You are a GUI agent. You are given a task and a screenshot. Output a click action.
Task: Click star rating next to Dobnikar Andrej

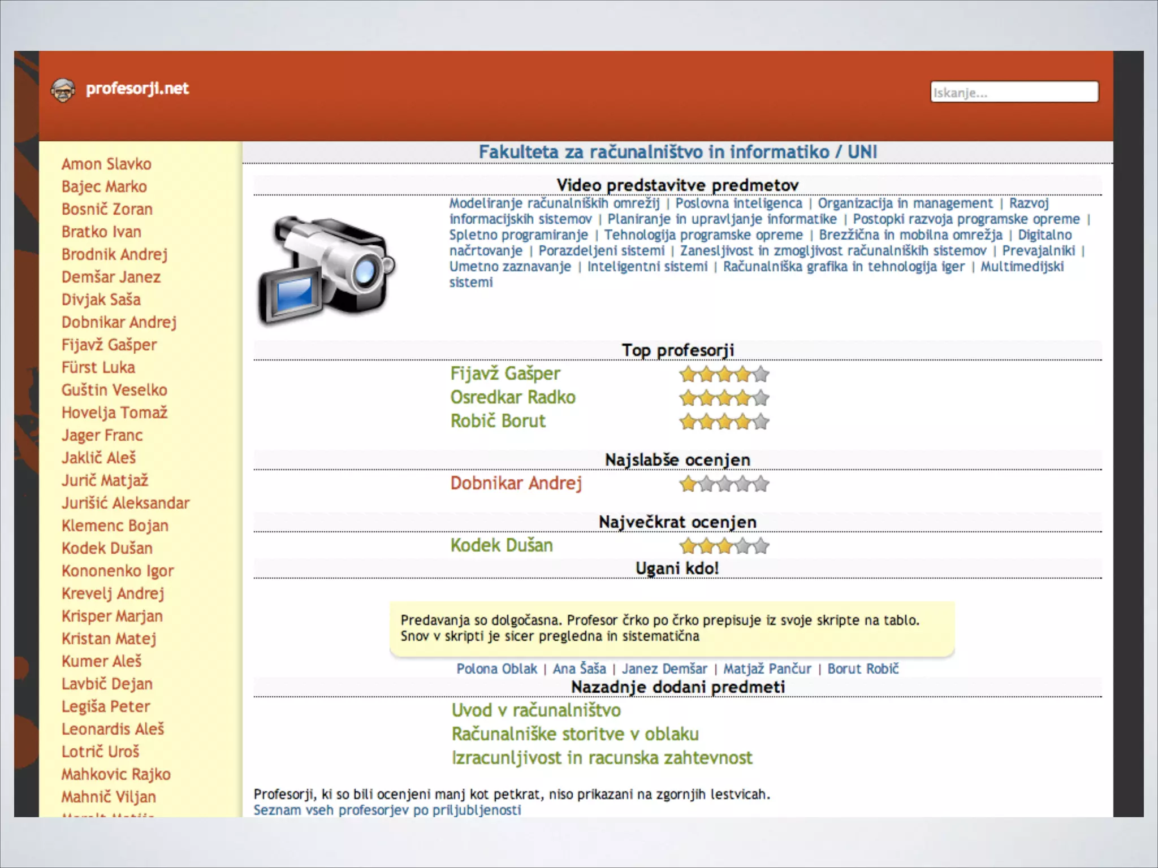pyautogui.click(x=724, y=484)
